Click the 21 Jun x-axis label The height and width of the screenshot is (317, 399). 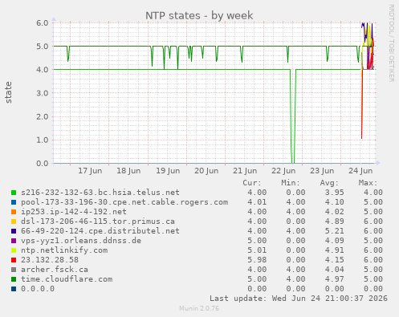pyautogui.click(x=245, y=171)
